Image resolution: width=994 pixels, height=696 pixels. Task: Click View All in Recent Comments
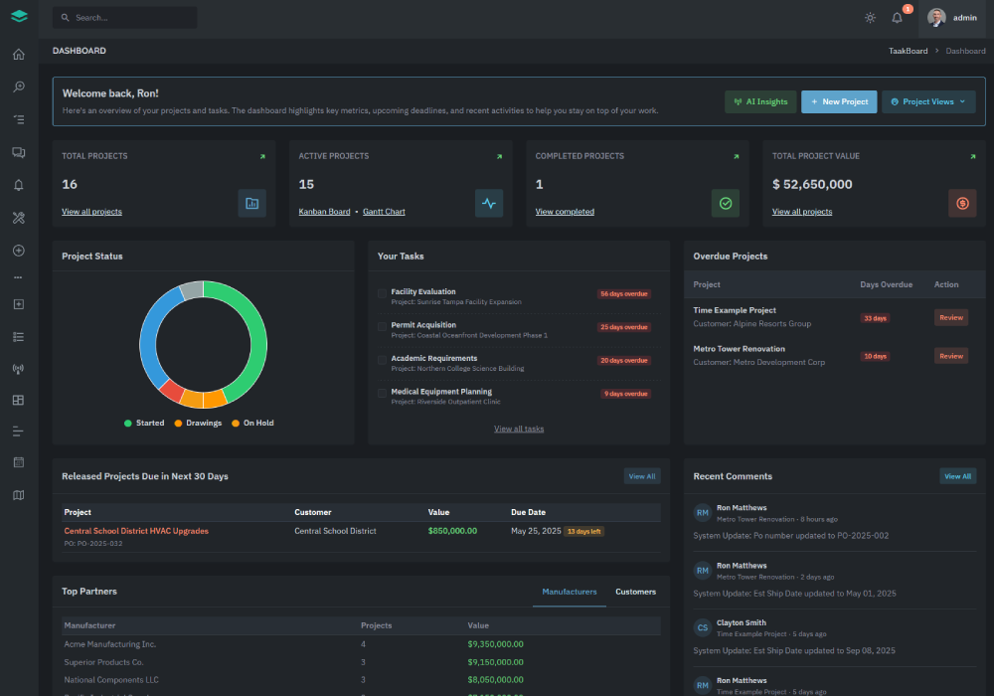click(x=958, y=476)
